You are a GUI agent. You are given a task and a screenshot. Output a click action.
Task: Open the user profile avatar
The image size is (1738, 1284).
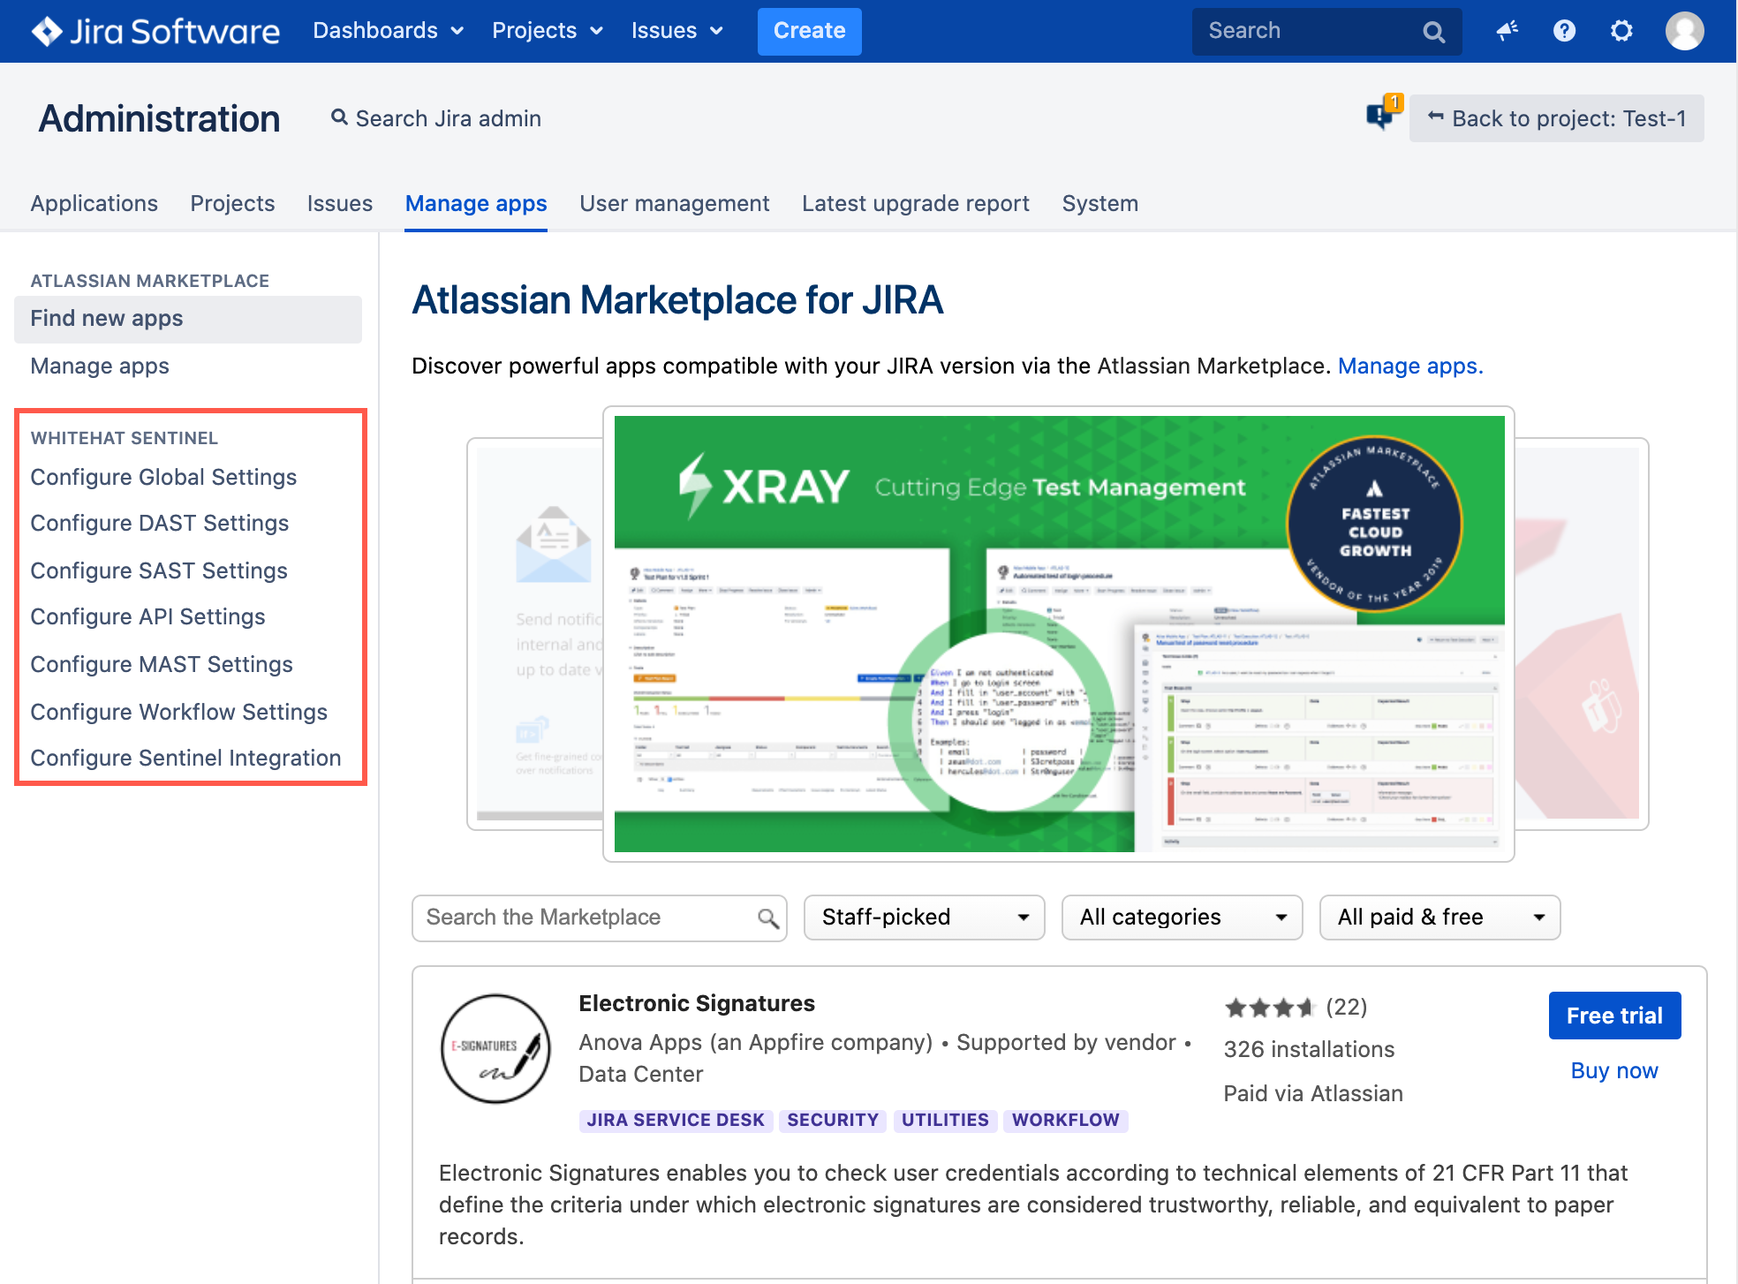1684,31
